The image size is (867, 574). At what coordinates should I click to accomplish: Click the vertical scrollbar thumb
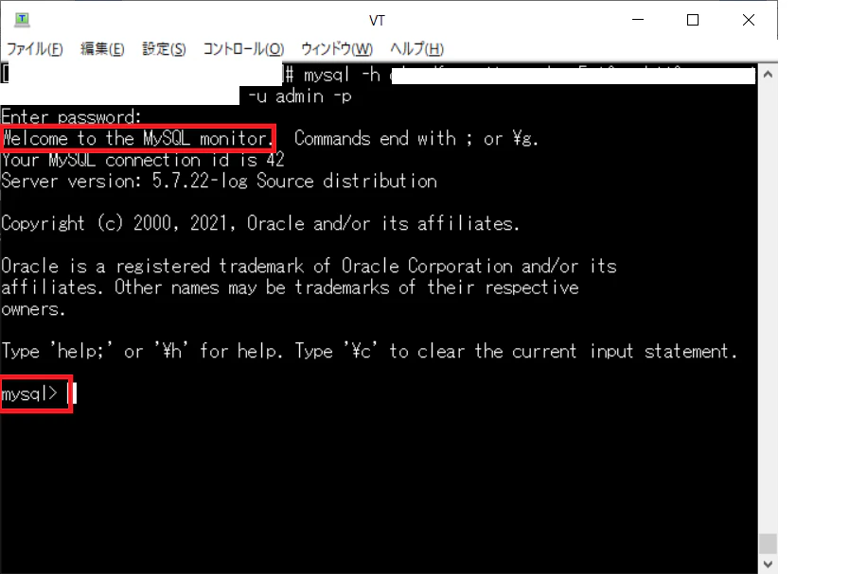pyautogui.click(x=768, y=544)
